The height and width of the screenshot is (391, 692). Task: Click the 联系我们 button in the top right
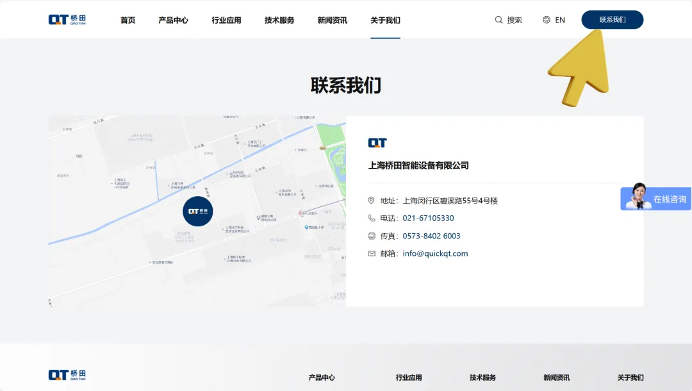(x=612, y=19)
